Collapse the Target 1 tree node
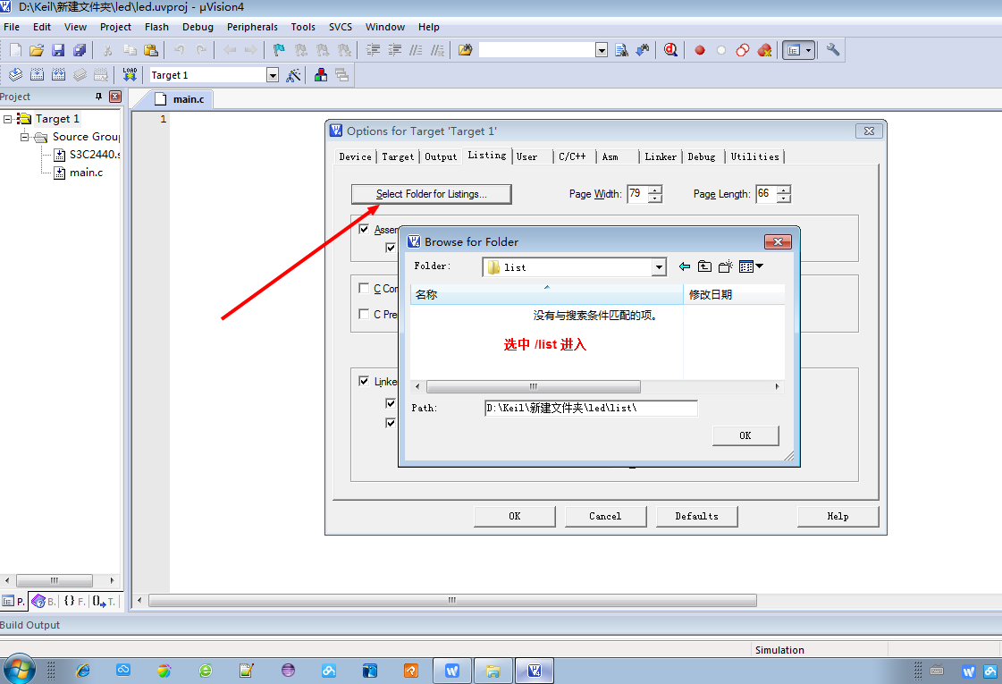Image resolution: width=1002 pixels, height=684 pixels. click(8, 119)
